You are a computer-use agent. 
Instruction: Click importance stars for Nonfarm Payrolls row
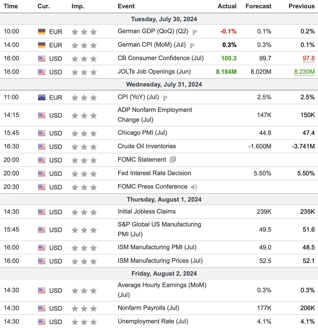[84, 308]
